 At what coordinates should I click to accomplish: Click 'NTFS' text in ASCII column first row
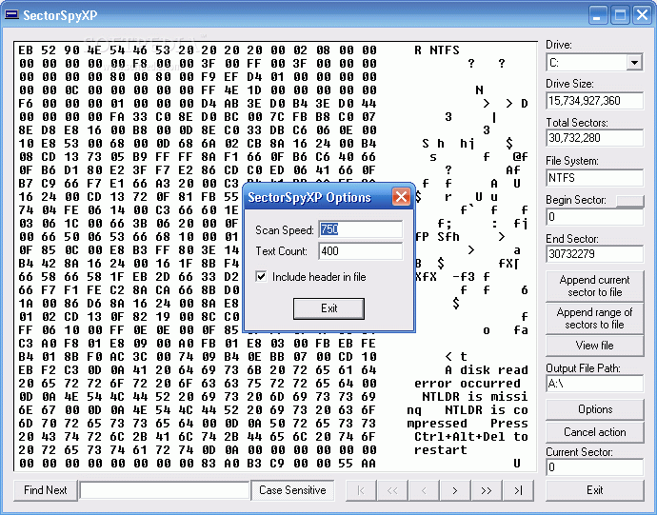[x=444, y=50]
